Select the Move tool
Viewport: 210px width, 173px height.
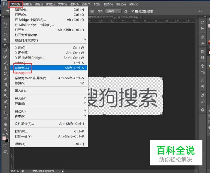pos(5,23)
